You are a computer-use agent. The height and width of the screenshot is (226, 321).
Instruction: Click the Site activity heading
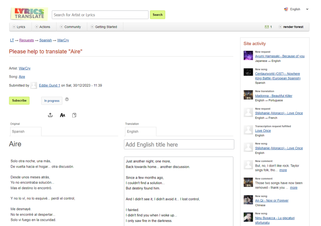[255, 44]
